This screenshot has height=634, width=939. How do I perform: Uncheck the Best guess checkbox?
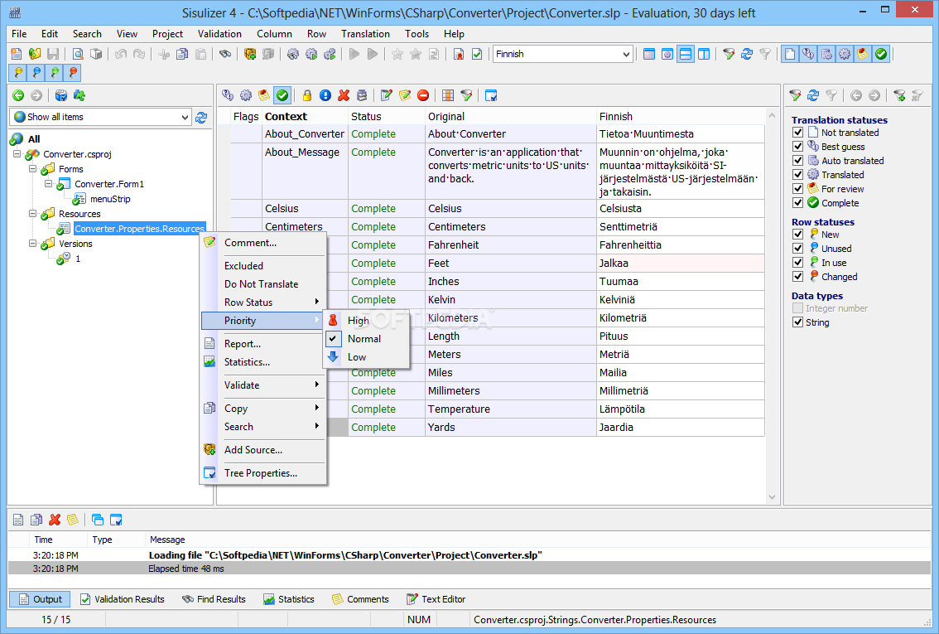click(797, 146)
